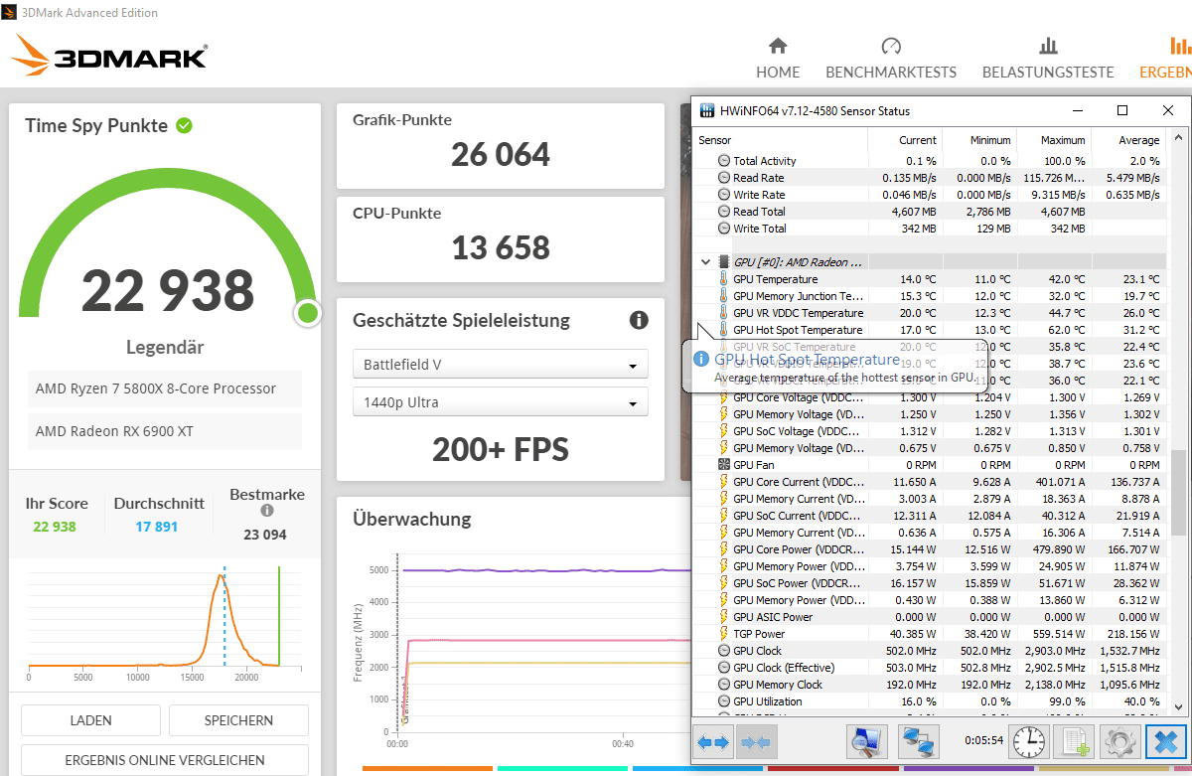Click the gauge indicator dot on Time Spy score

tap(308, 313)
